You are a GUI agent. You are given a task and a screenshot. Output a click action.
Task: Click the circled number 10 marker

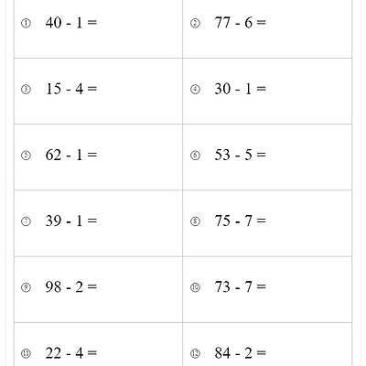point(195,287)
